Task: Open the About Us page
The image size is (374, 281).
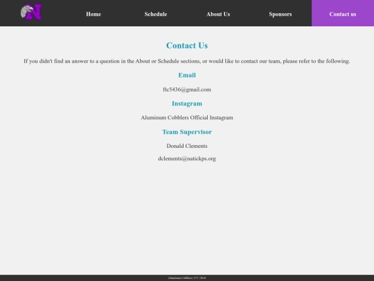Action: click(x=218, y=14)
